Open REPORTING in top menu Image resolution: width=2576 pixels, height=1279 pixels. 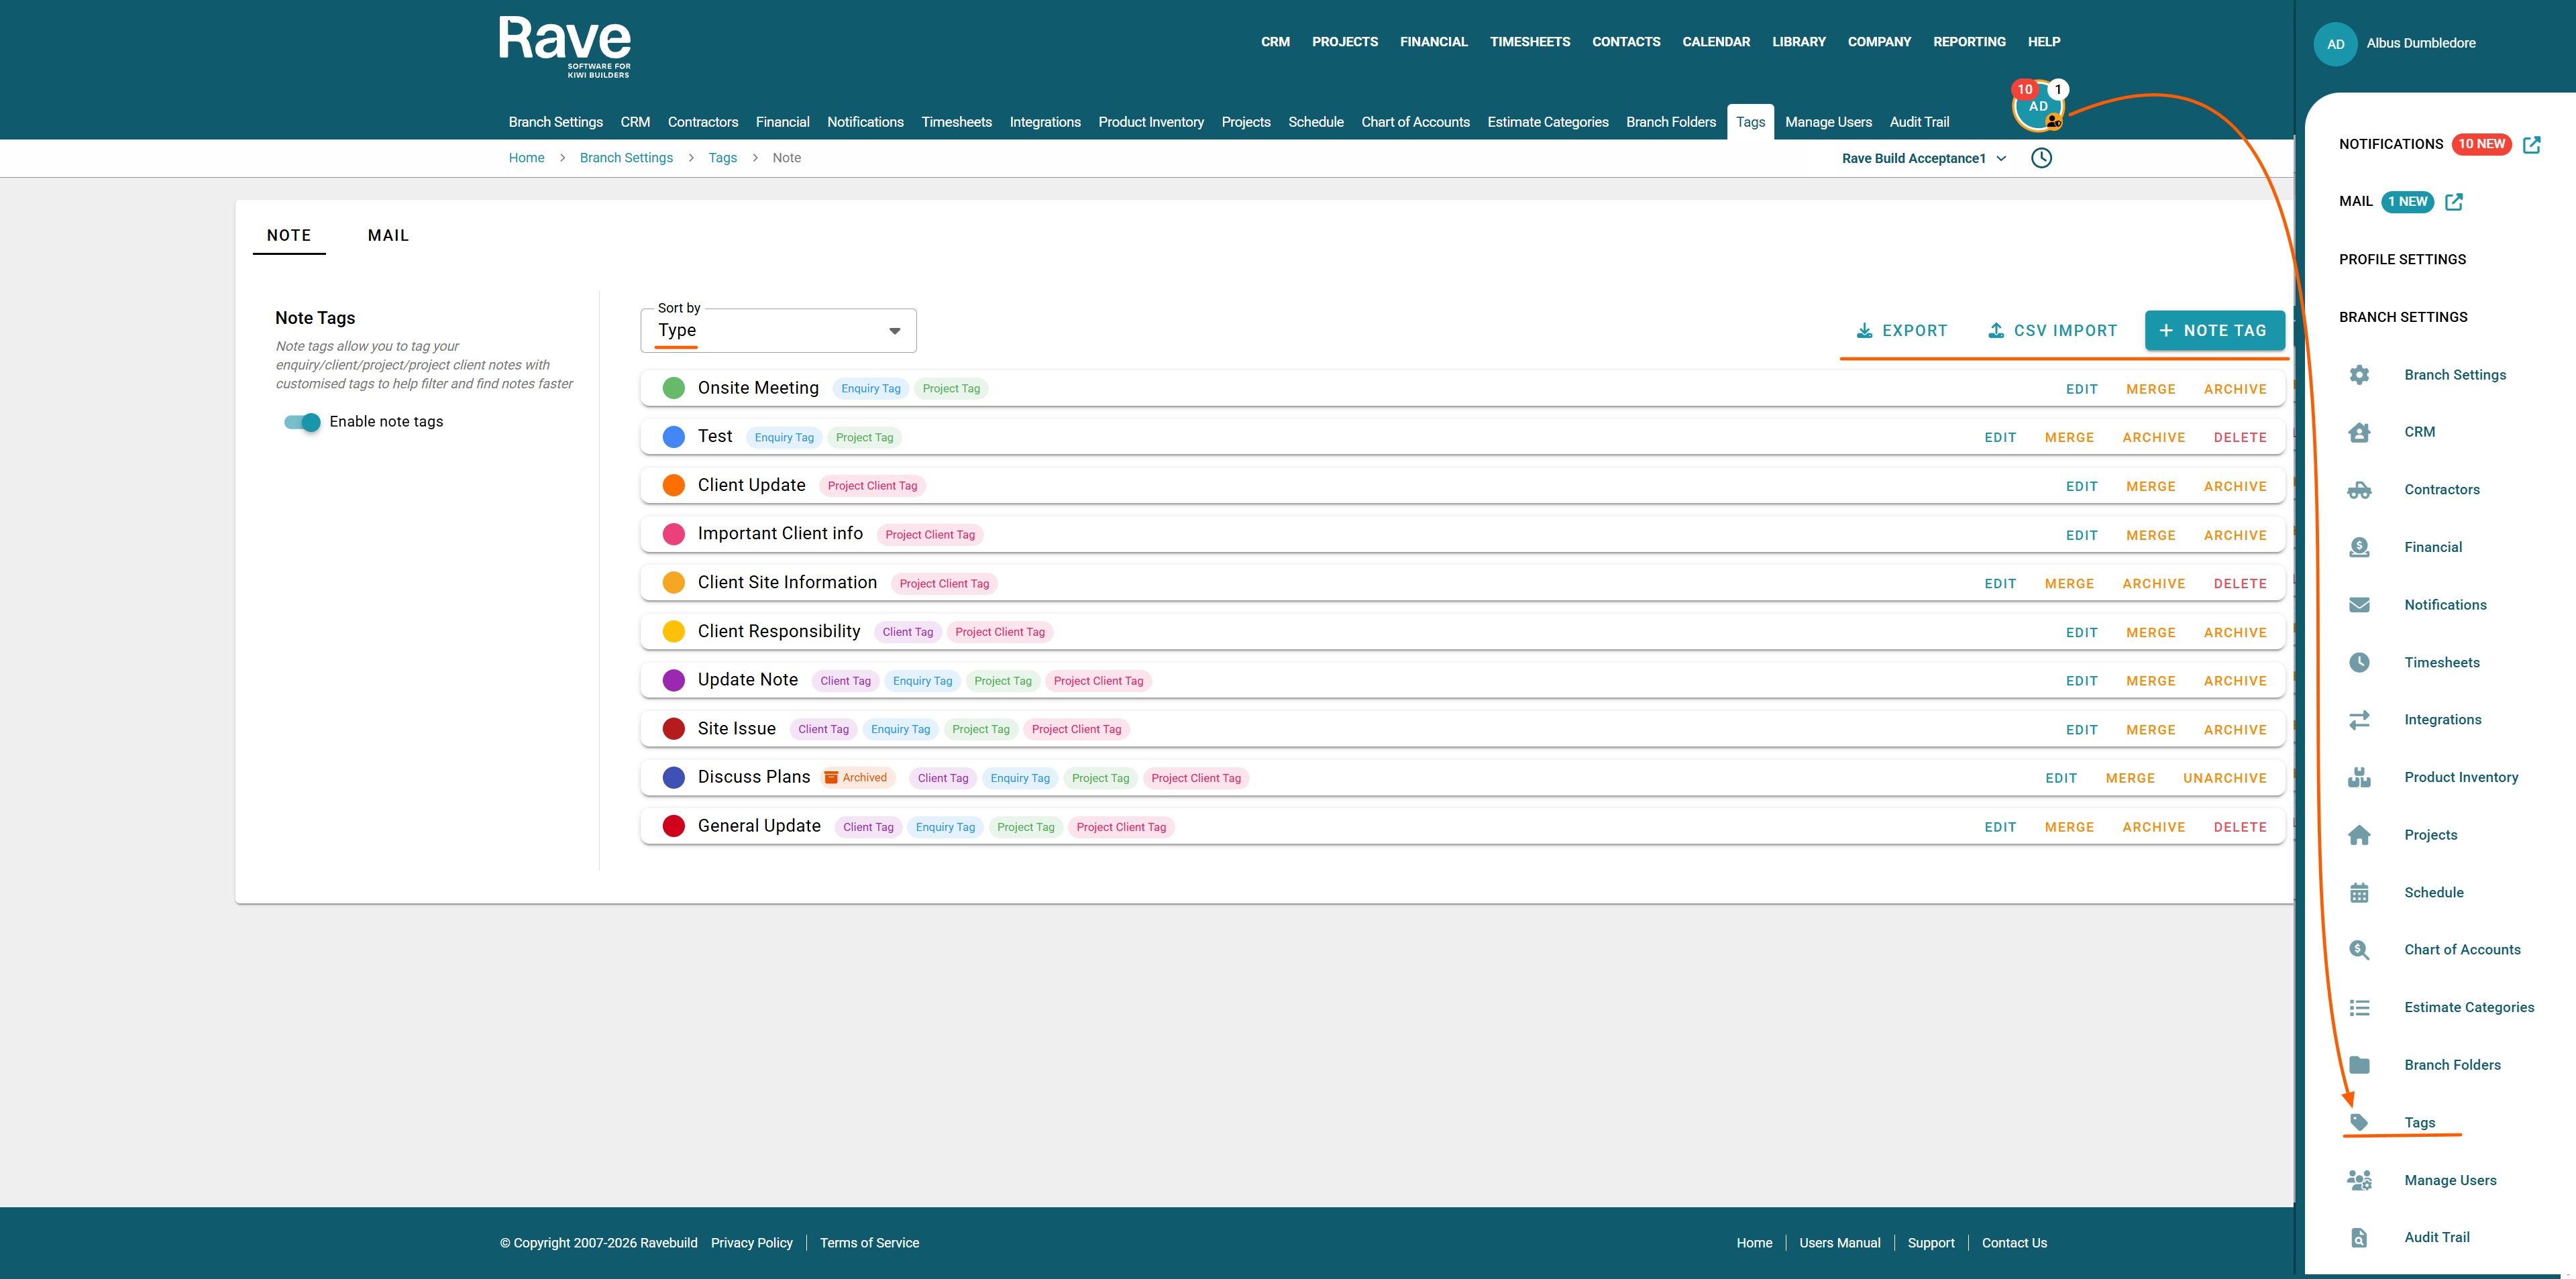coord(1969,42)
